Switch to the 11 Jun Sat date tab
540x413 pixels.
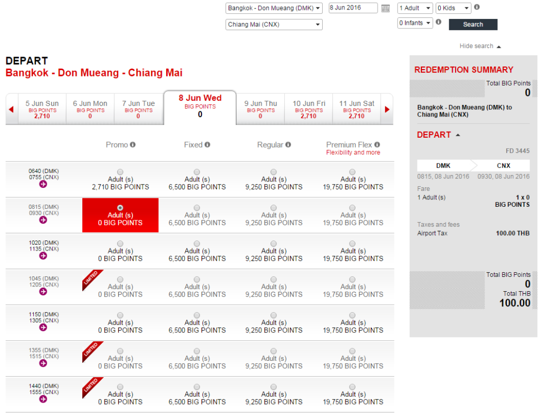pyautogui.click(x=357, y=109)
